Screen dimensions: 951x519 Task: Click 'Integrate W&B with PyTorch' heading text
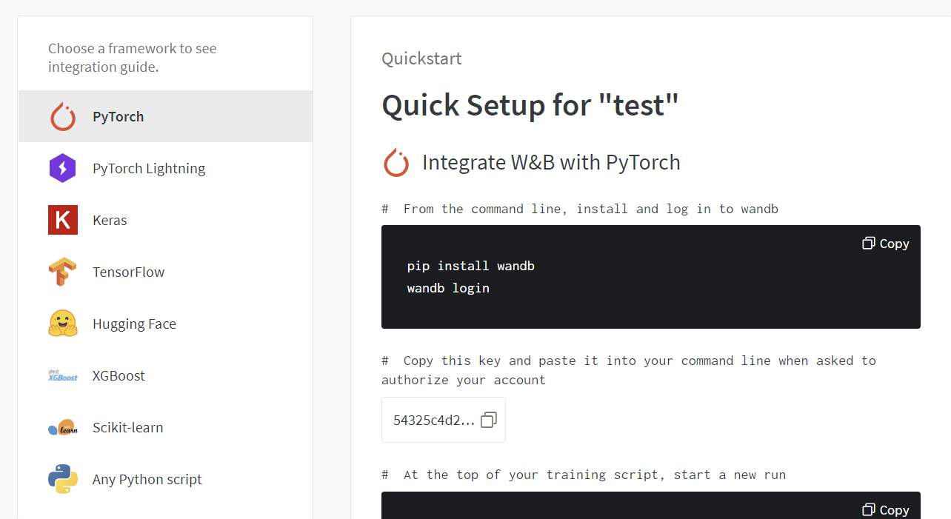coord(551,162)
